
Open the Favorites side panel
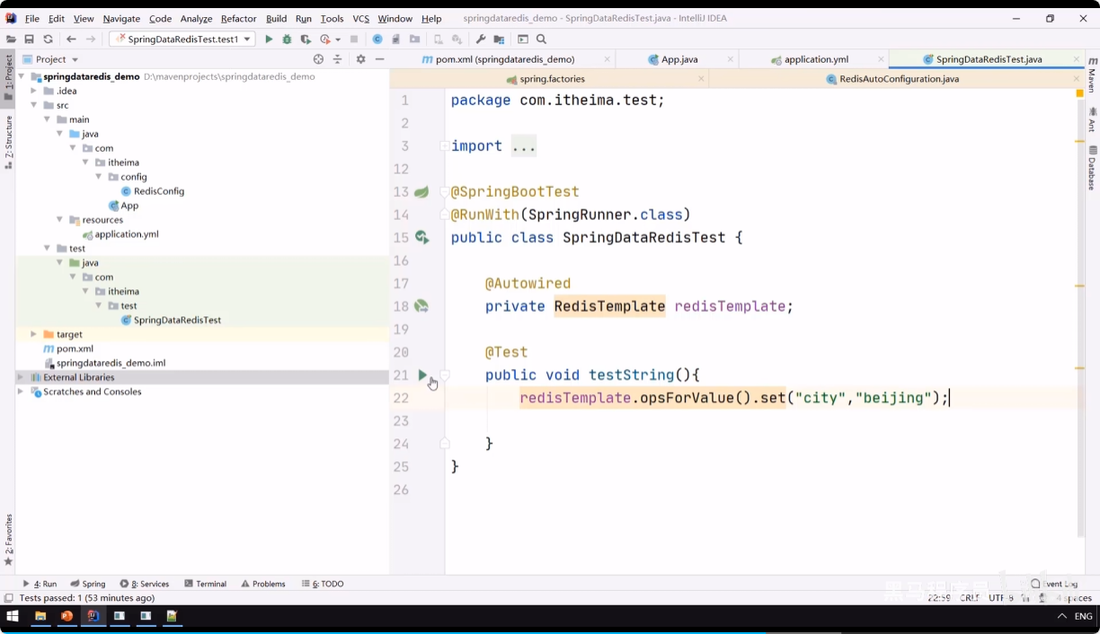pos(8,539)
